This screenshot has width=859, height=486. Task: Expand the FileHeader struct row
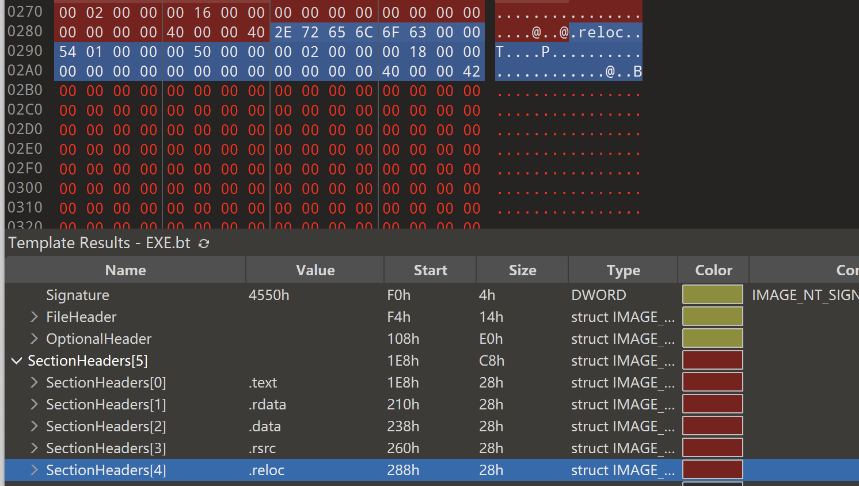[x=34, y=317]
